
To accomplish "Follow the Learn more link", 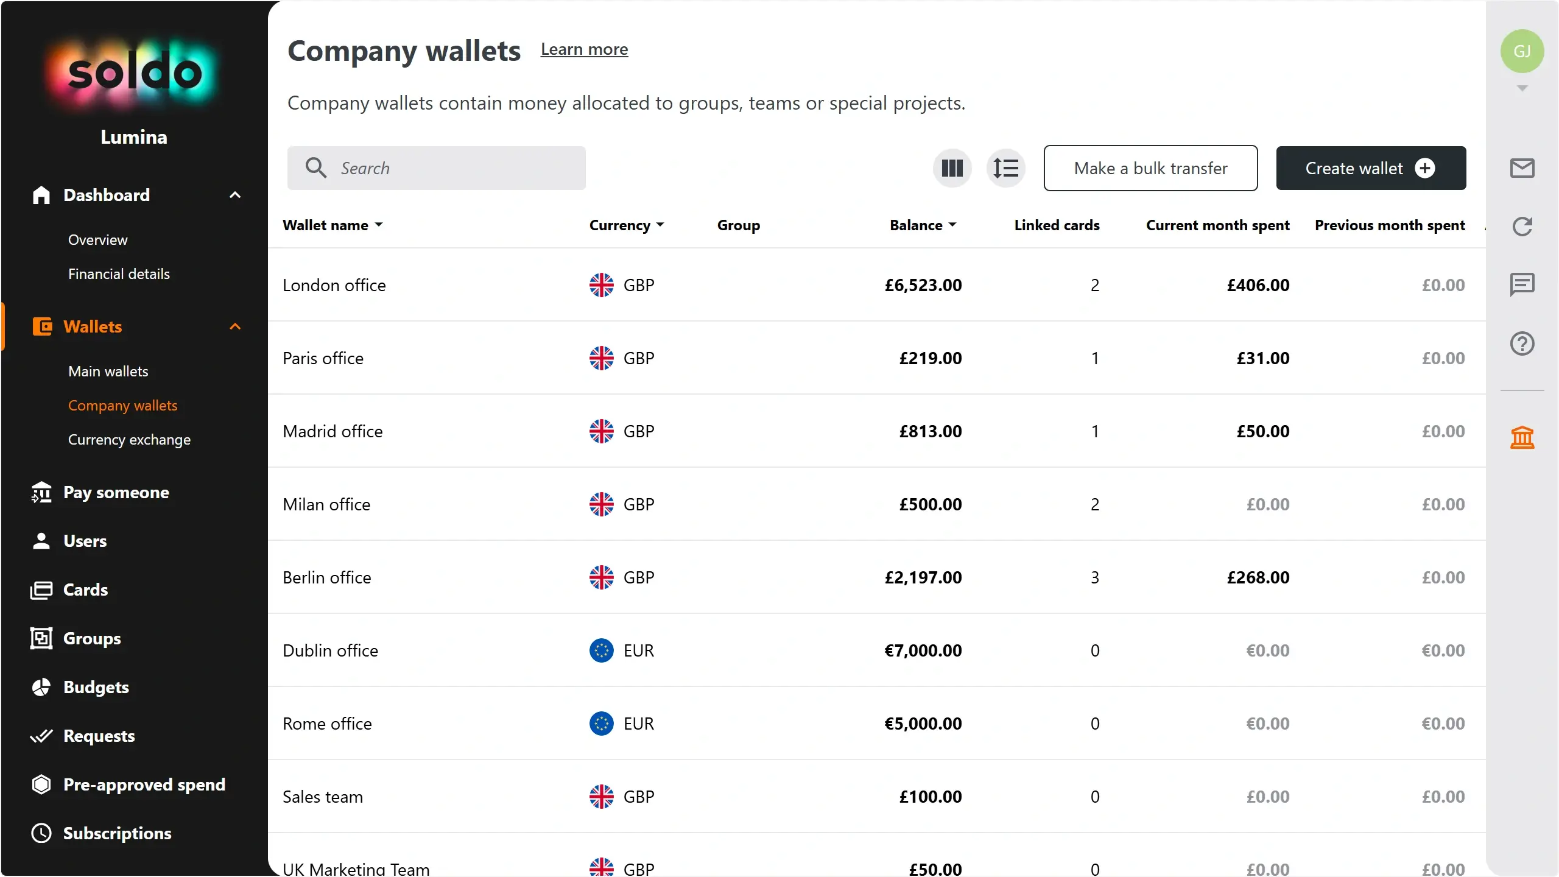I will tap(584, 49).
